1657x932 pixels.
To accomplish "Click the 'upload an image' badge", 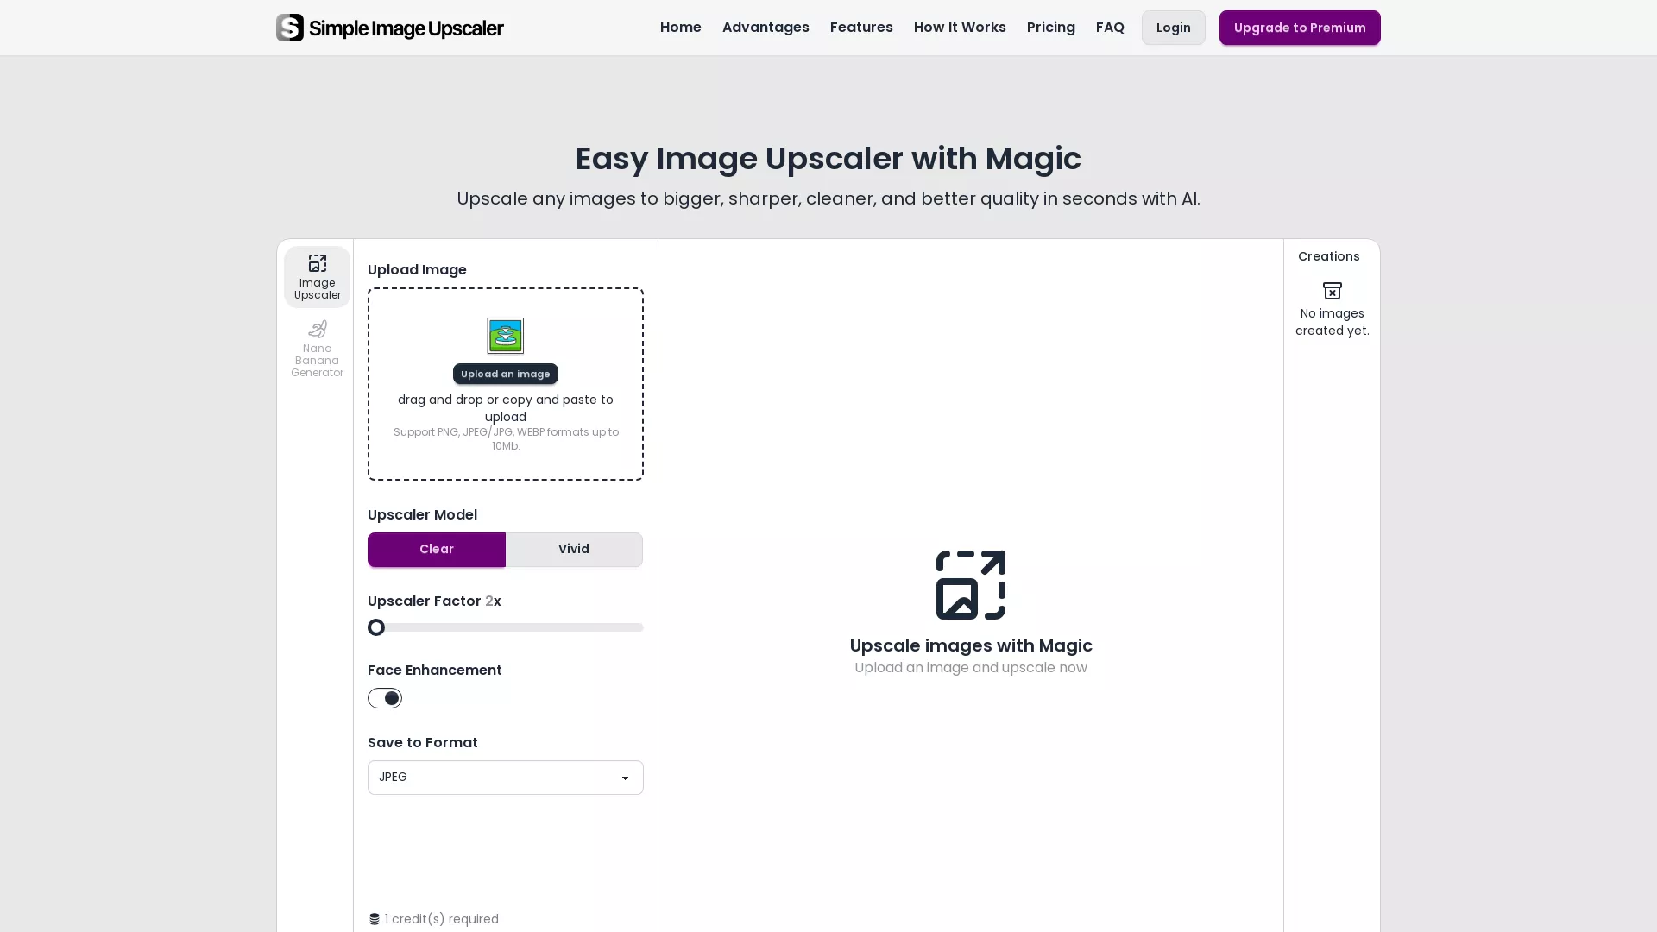I will [505, 374].
